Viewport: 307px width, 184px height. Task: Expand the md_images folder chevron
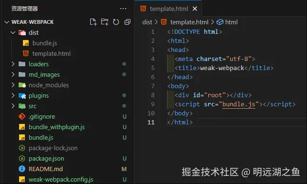[x=13, y=74]
